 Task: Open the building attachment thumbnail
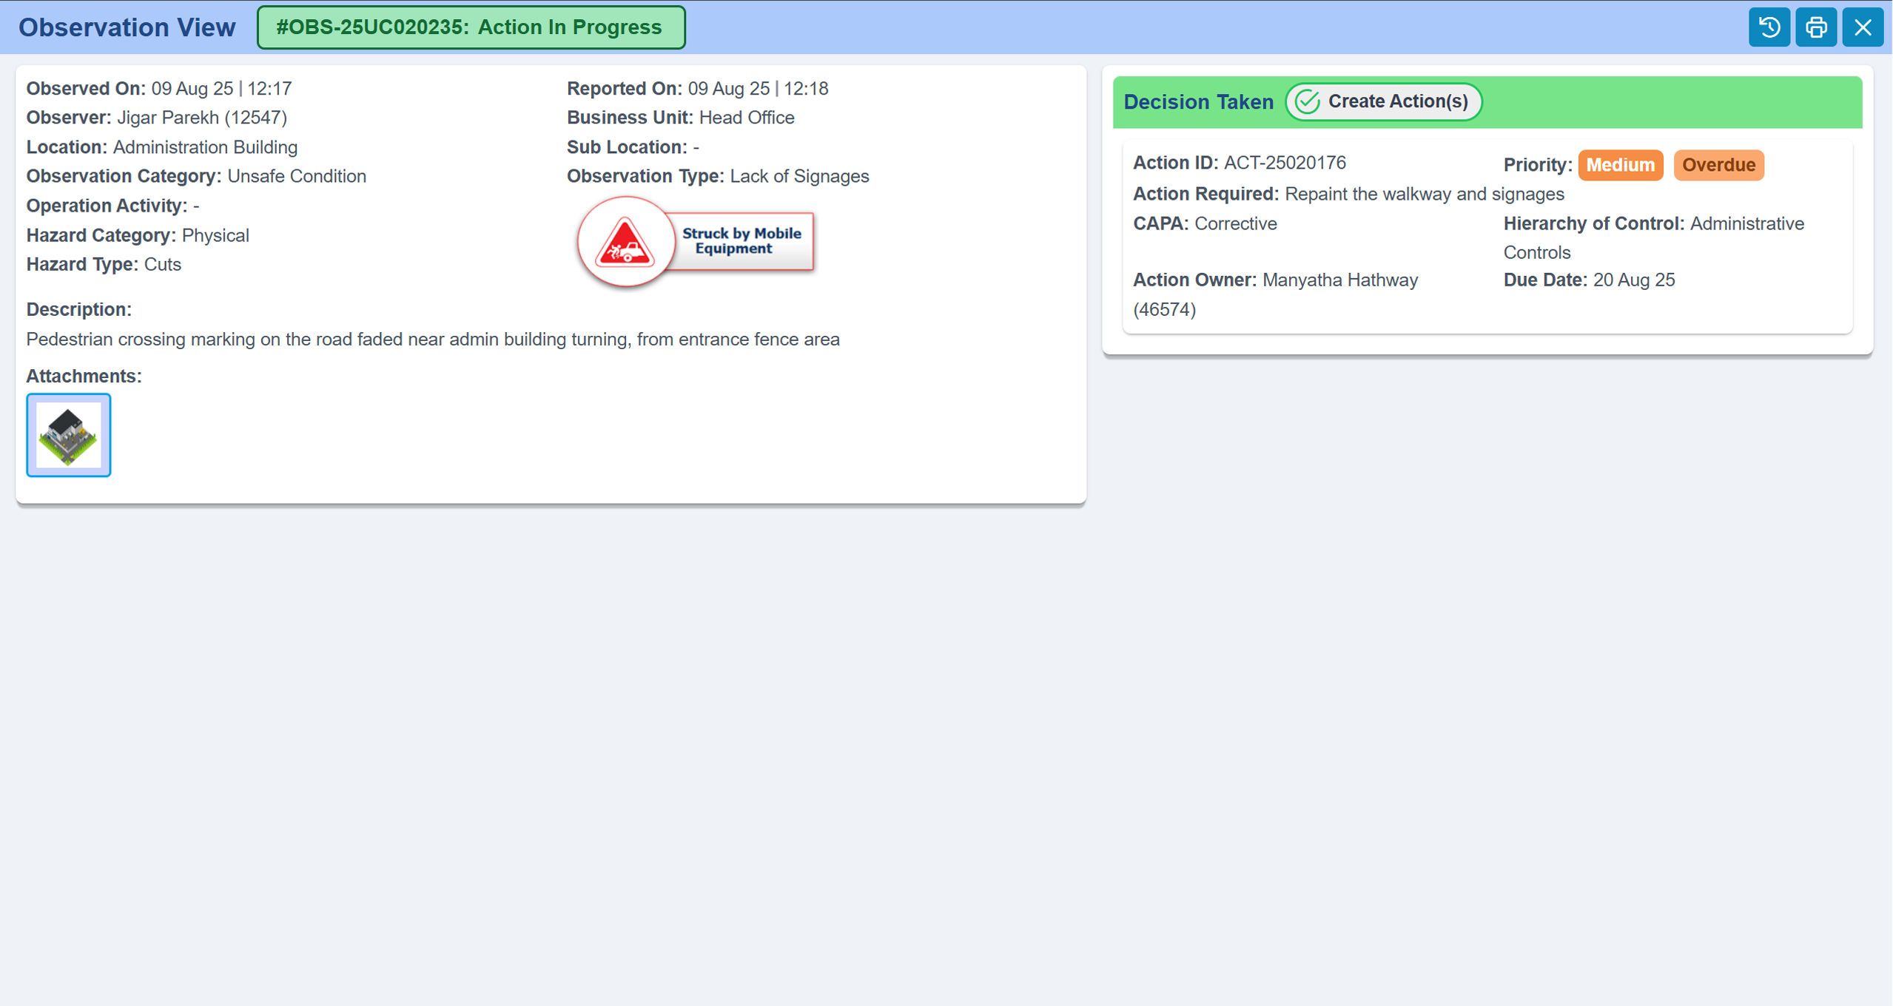[x=69, y=435]
